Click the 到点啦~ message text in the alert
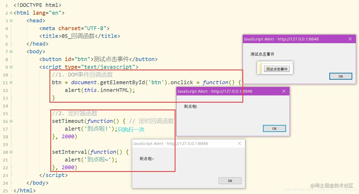 147,159
